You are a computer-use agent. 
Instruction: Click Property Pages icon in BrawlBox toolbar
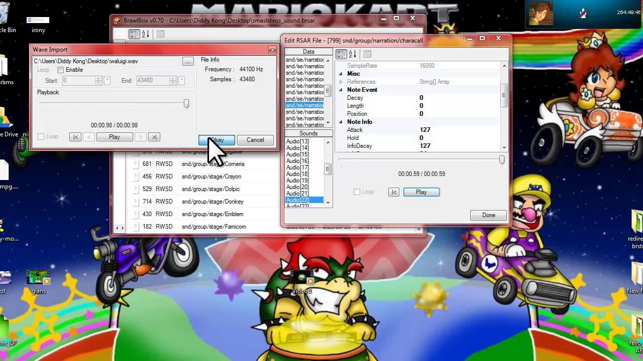(x=160, y=34)
